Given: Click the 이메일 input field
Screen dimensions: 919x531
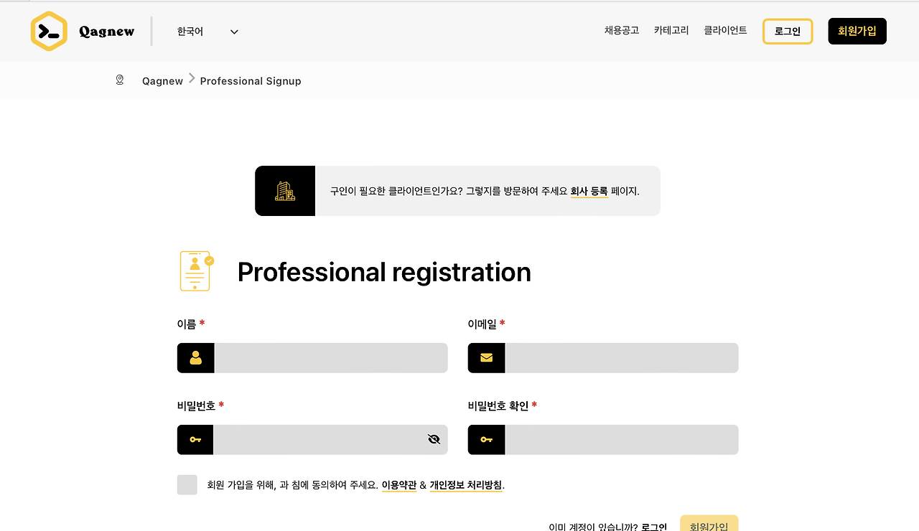Looking at the screenshot, I should [621, 357].
